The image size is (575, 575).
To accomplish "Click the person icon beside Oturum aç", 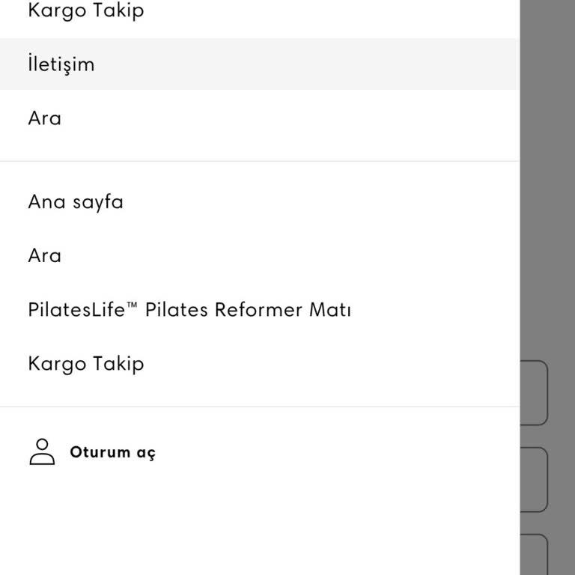I will [42, 452].
